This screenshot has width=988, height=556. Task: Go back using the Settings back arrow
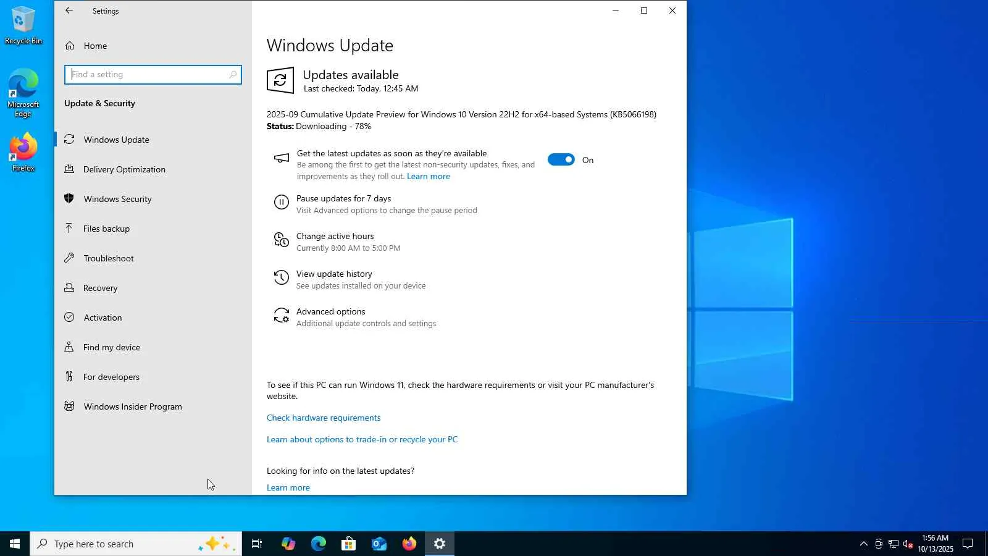pyautogui.click(x=69, y=11)
